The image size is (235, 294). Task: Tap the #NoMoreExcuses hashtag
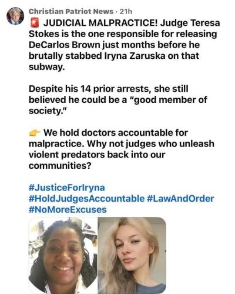click(x=68, y=209)
